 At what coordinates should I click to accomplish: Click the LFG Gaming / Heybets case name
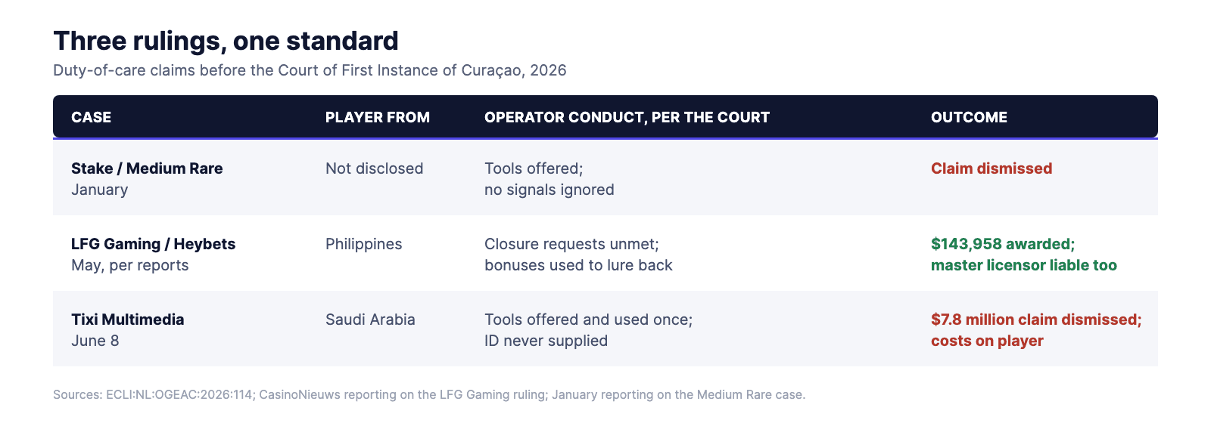coord(153,244)
